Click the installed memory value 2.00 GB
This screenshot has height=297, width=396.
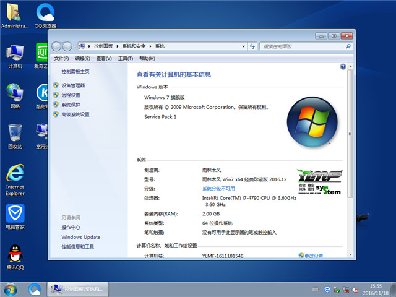[211, 214]
